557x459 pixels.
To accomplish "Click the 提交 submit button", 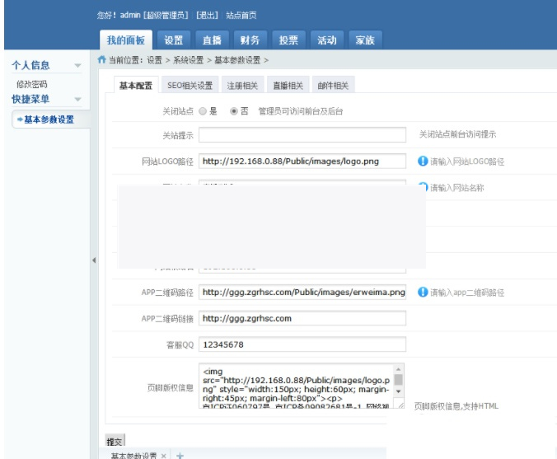I will pos(114,442).
